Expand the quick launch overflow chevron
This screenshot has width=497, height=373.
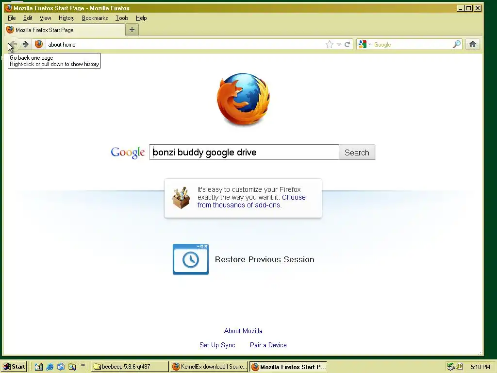click(x=83, y=365)
